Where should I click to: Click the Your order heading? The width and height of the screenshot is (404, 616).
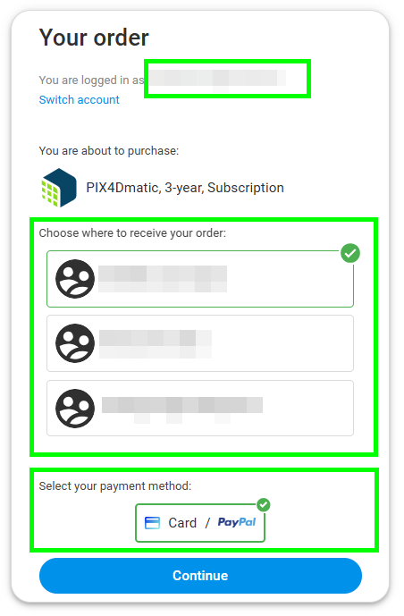coord(94,38)
